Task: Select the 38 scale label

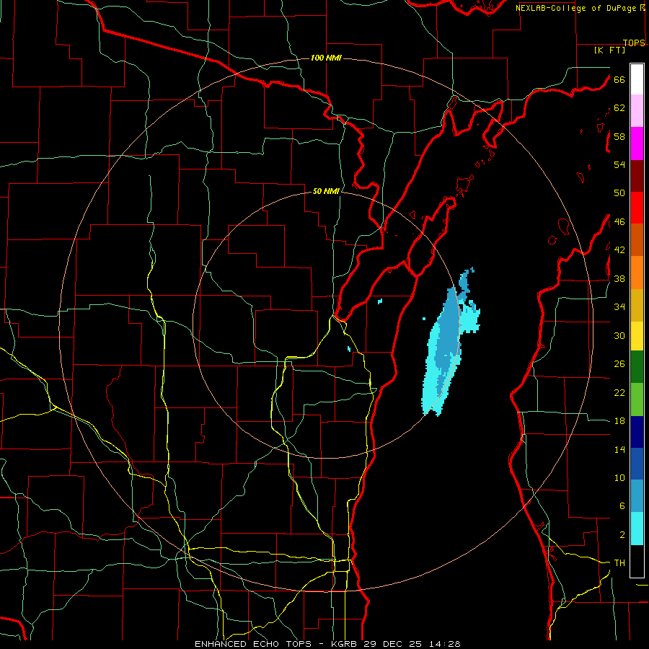Action: (x=619, y=278)
